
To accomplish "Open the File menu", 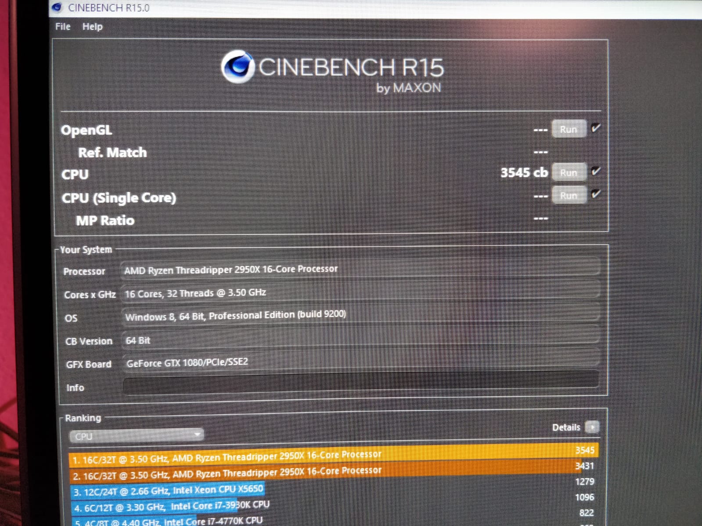I will [x=63, y=27].
